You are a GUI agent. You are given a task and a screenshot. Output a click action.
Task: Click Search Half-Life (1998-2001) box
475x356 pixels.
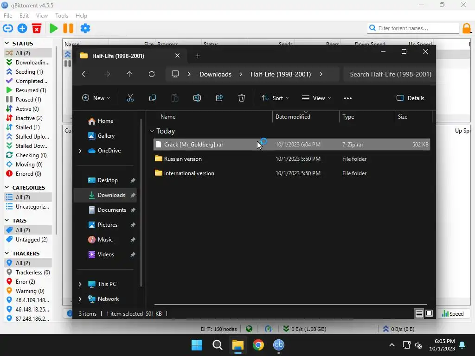click(x=390, y=74)
